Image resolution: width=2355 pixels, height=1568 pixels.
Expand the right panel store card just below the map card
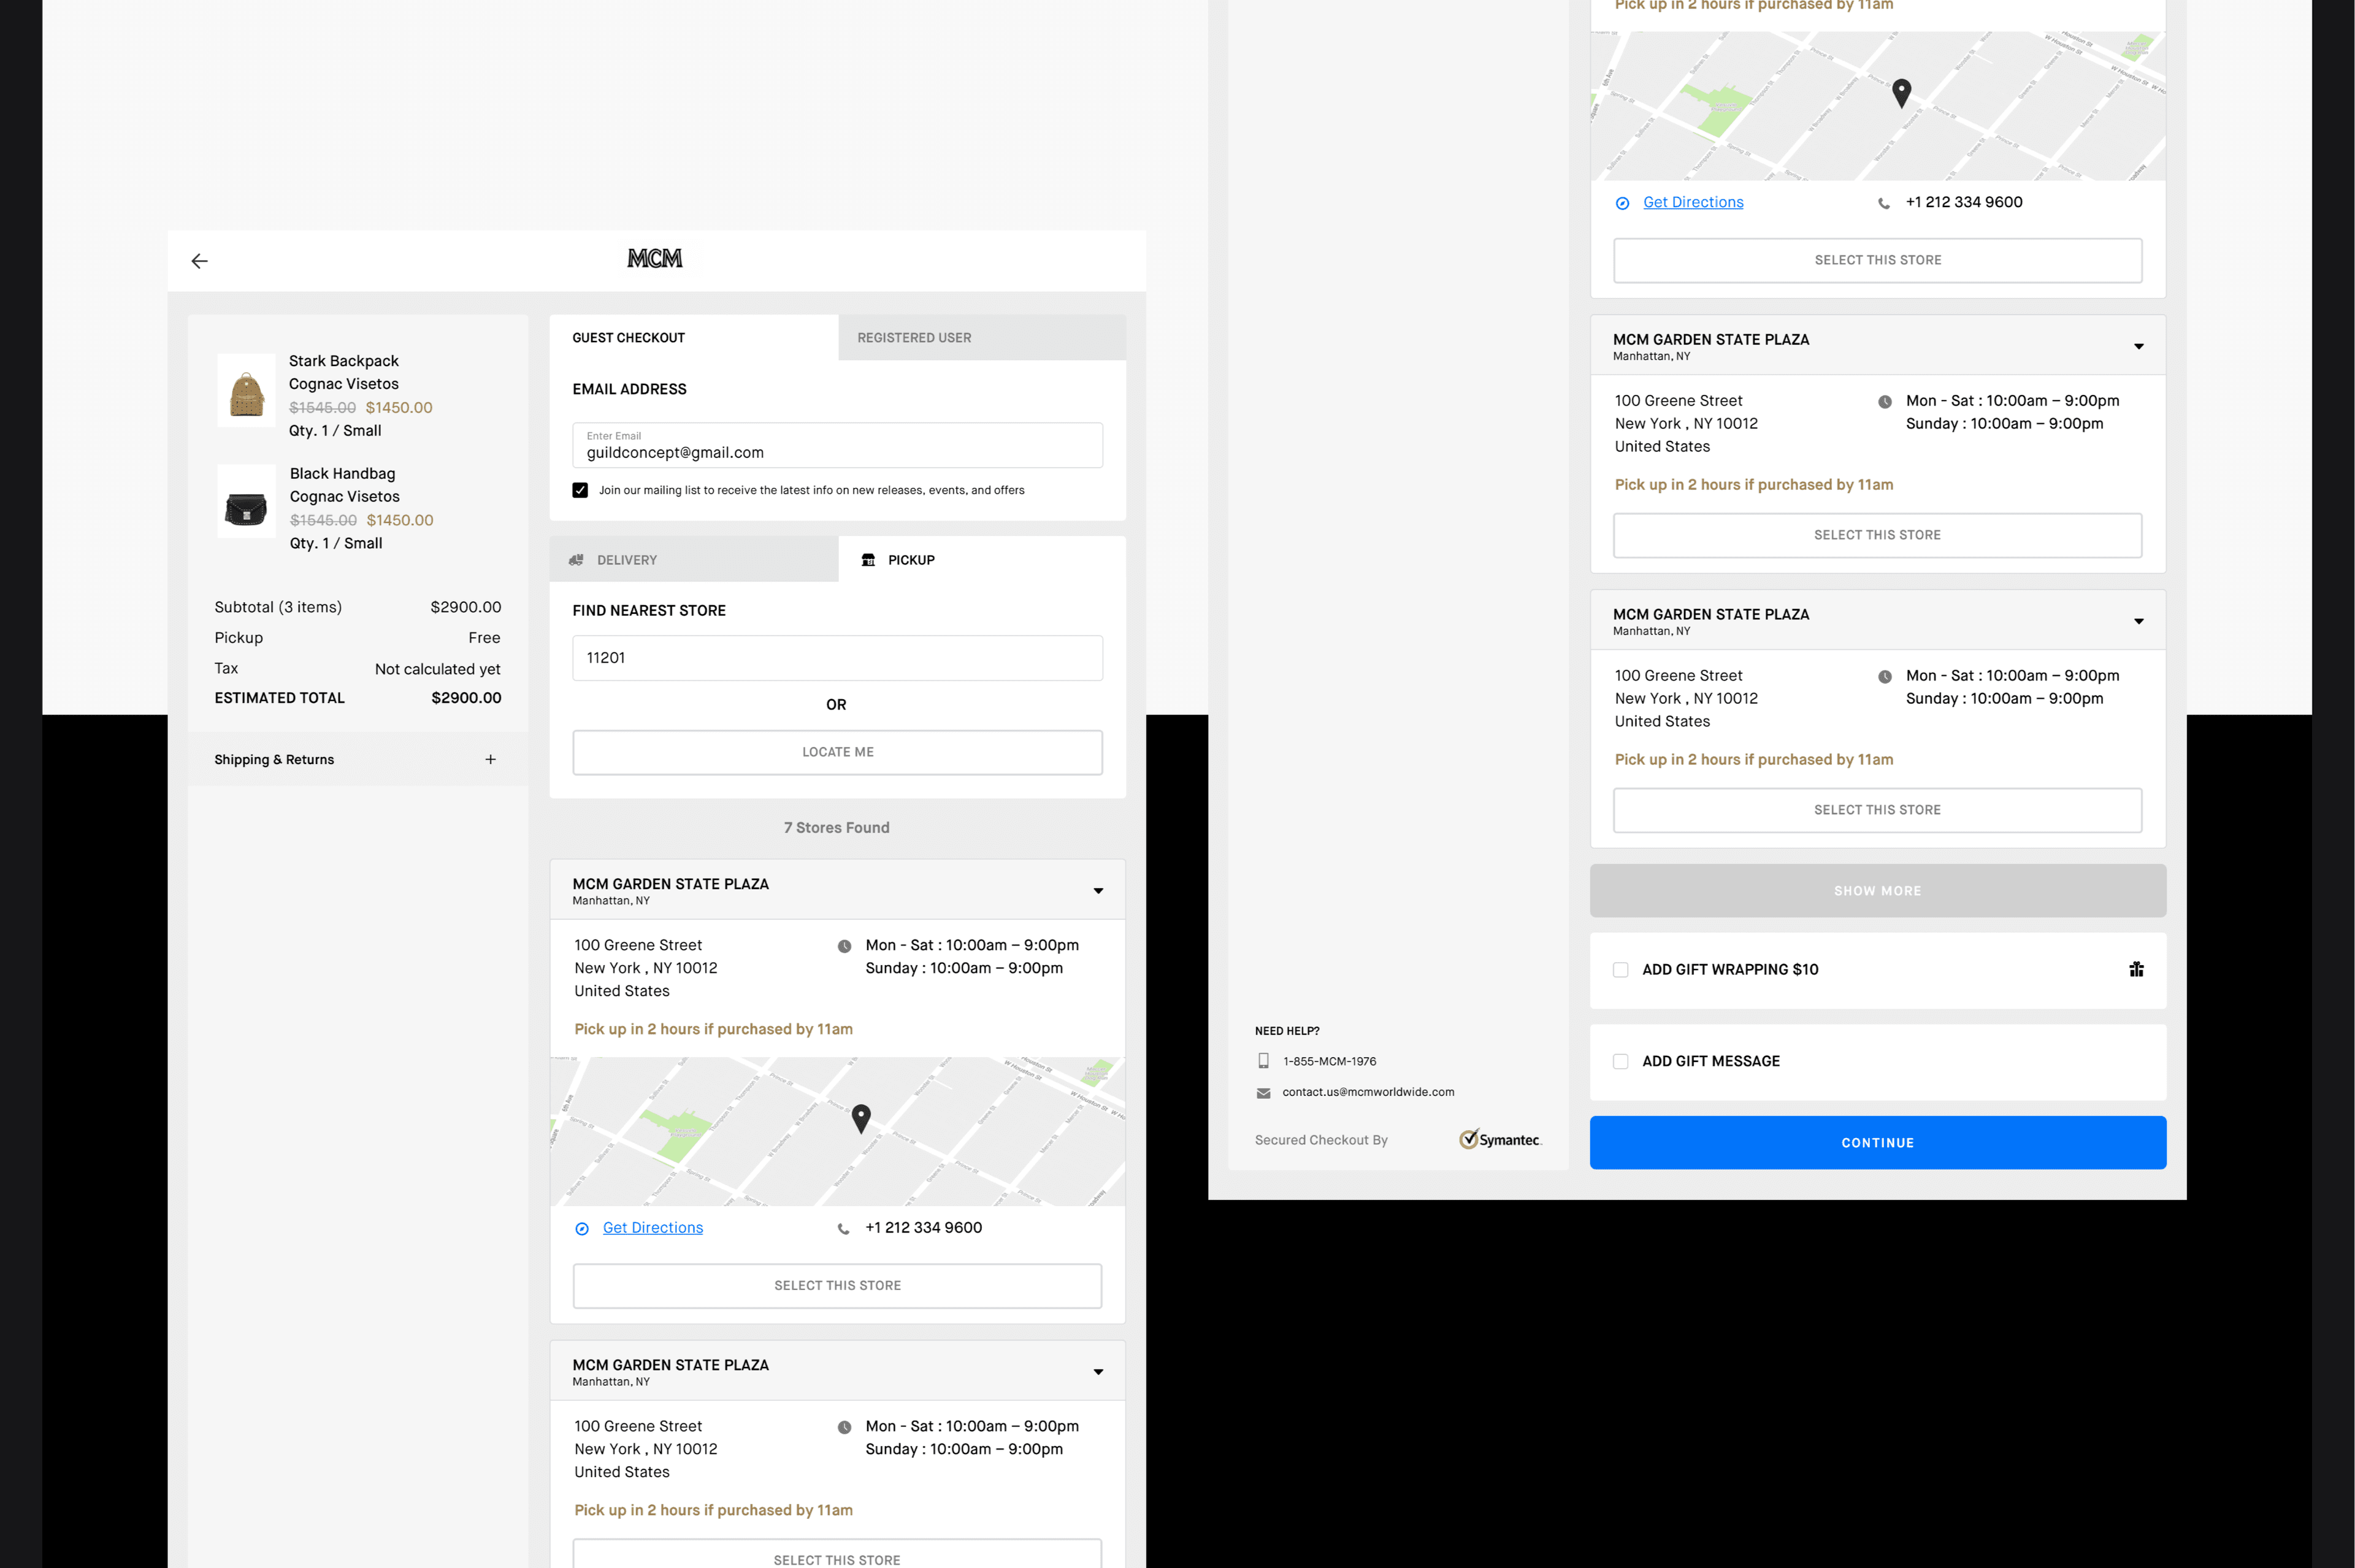click(x=2139, y=347)
